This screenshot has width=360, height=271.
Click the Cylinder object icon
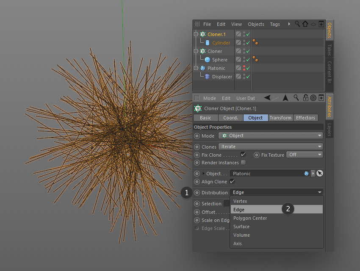point(208,43)
